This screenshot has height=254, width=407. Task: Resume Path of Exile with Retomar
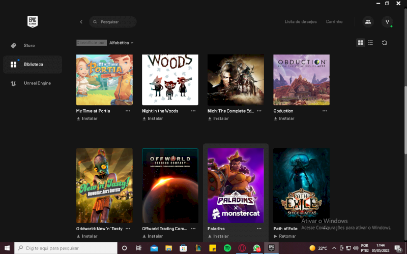[x=285, y=236]
